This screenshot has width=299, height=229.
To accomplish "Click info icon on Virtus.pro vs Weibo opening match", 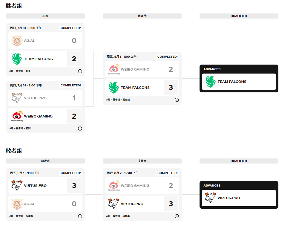I will point(80,129).
